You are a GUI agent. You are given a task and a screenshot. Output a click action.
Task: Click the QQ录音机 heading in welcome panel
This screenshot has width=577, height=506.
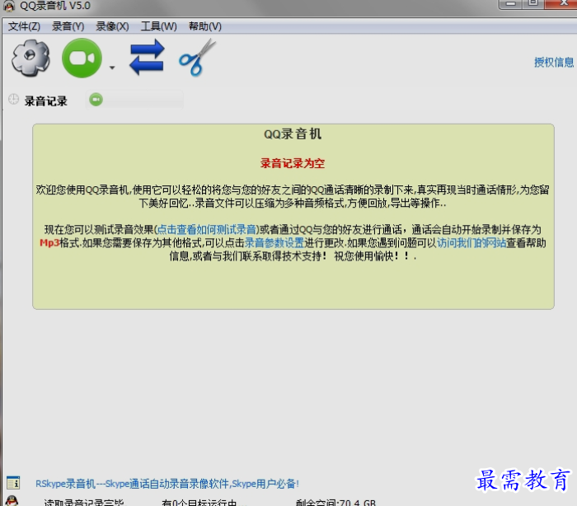(x=293, y=134)
